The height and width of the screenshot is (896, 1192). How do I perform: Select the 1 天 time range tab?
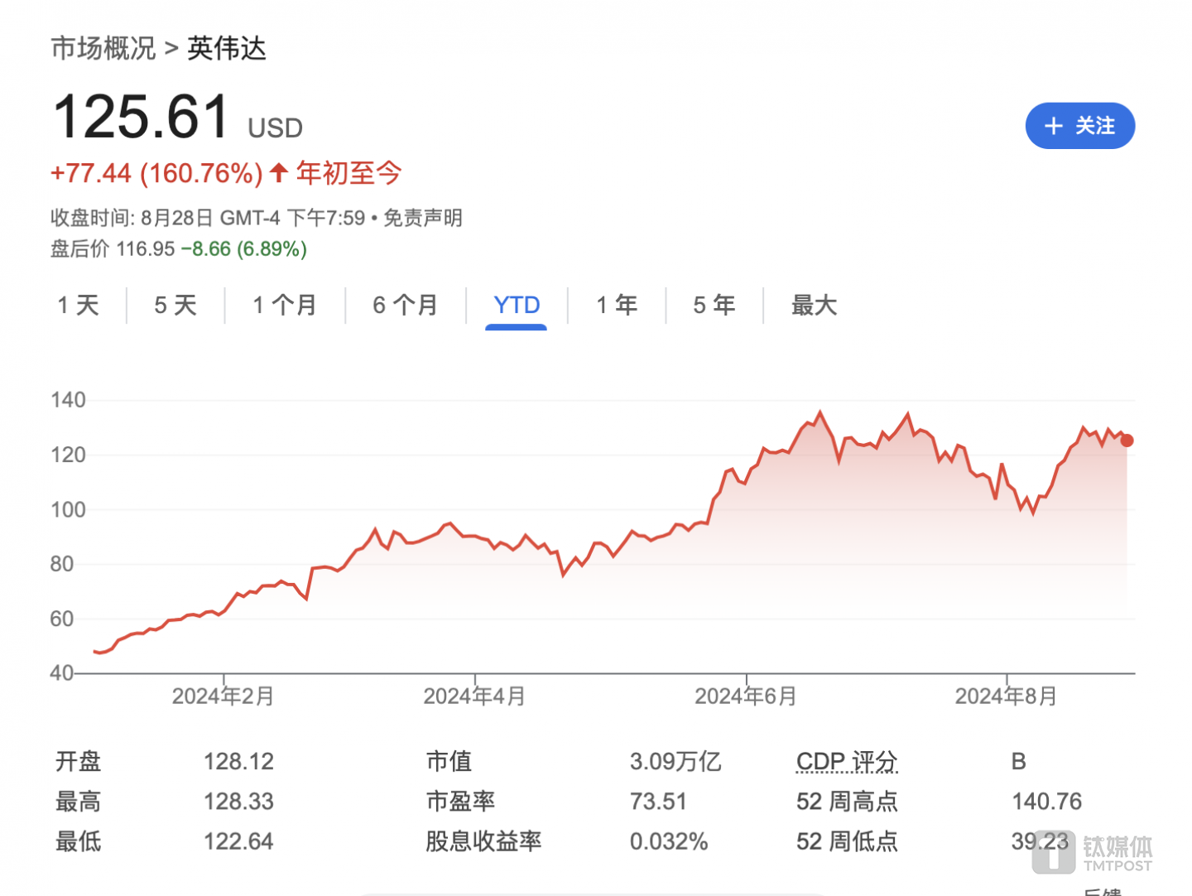[79, 306]
